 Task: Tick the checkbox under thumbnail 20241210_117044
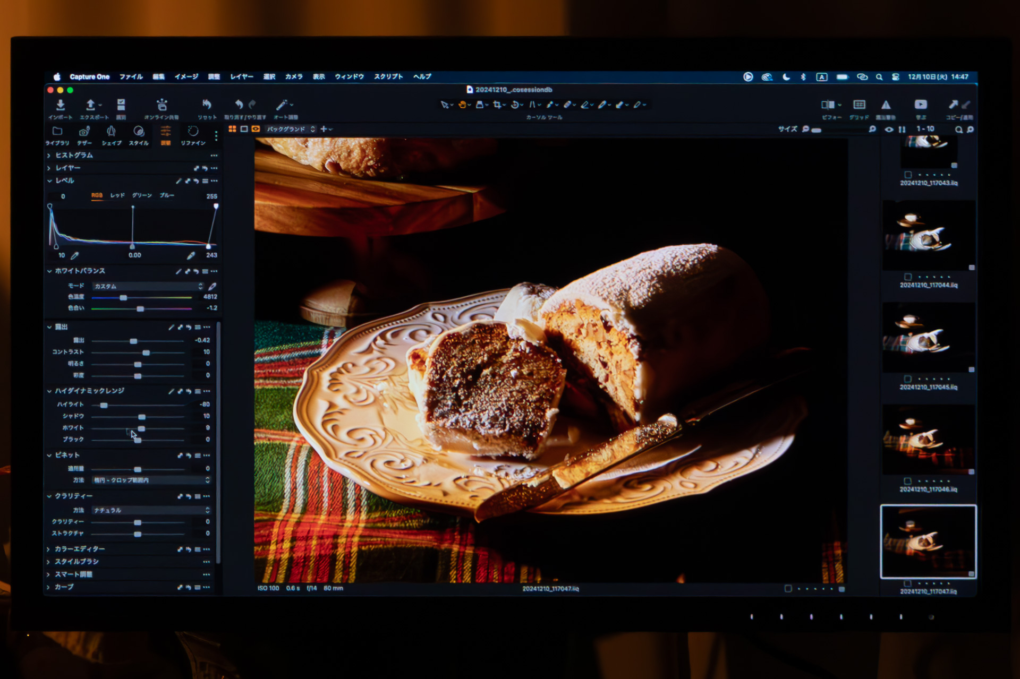point(908,277)
